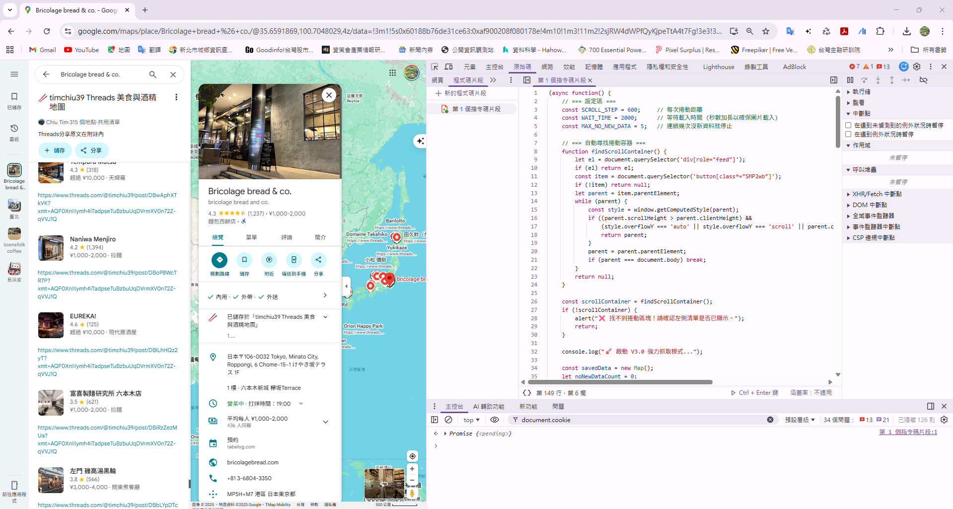
Task: Open the top context dropdown in console
Action: (471, 420)
